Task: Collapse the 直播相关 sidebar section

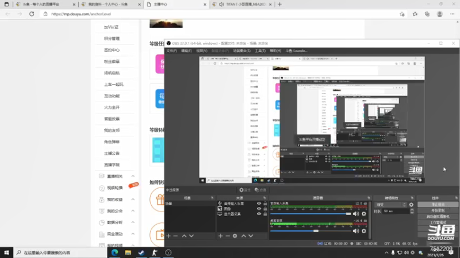Action: [x=133, y=176]
